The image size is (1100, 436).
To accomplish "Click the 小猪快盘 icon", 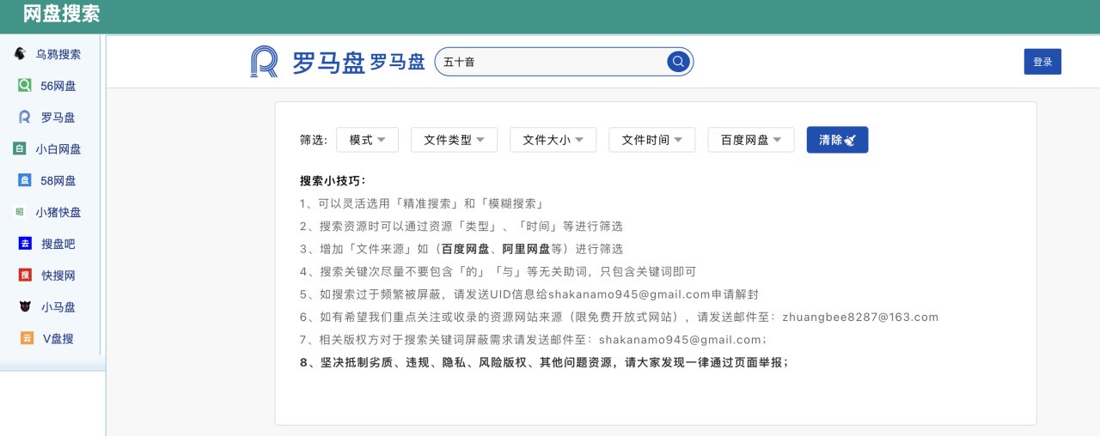I will point(20,212).
